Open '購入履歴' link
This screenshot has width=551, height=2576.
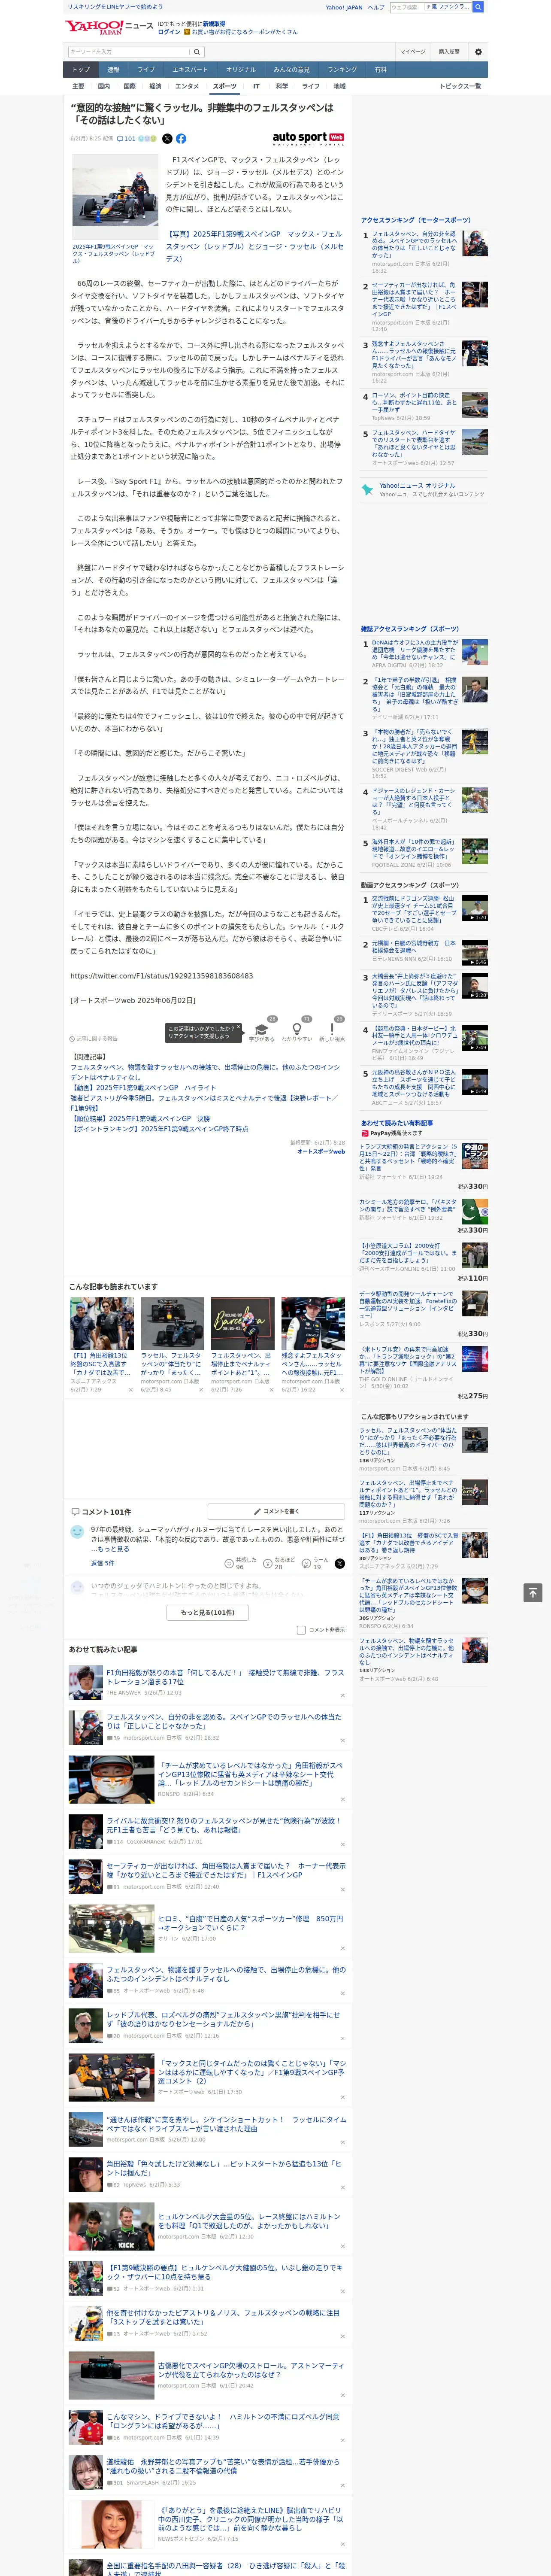tap(449, 52)
